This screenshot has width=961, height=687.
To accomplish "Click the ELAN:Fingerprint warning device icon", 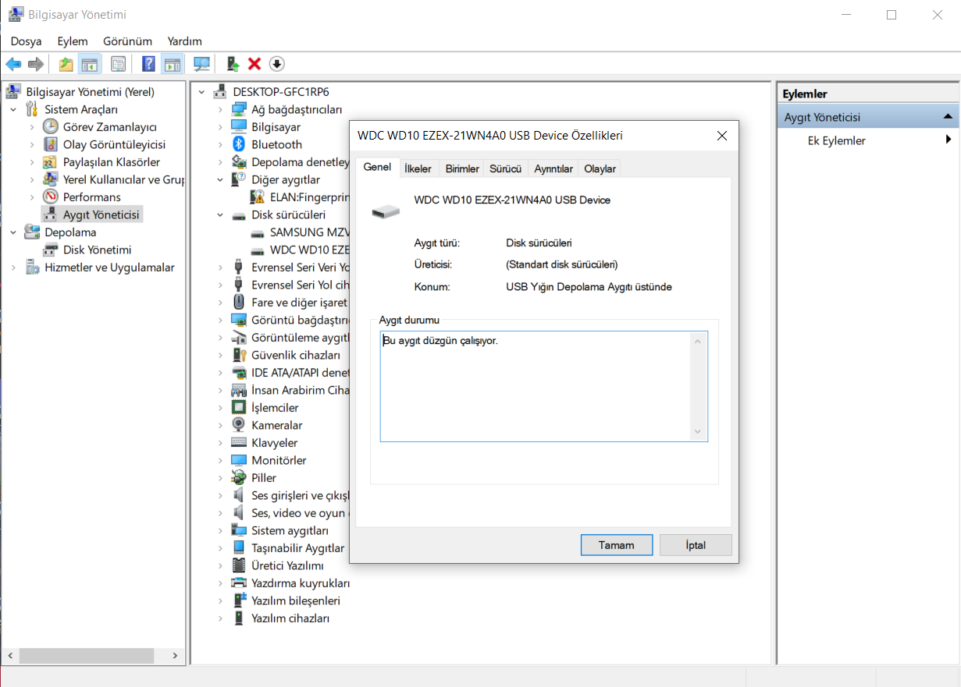I will (258, 197).
